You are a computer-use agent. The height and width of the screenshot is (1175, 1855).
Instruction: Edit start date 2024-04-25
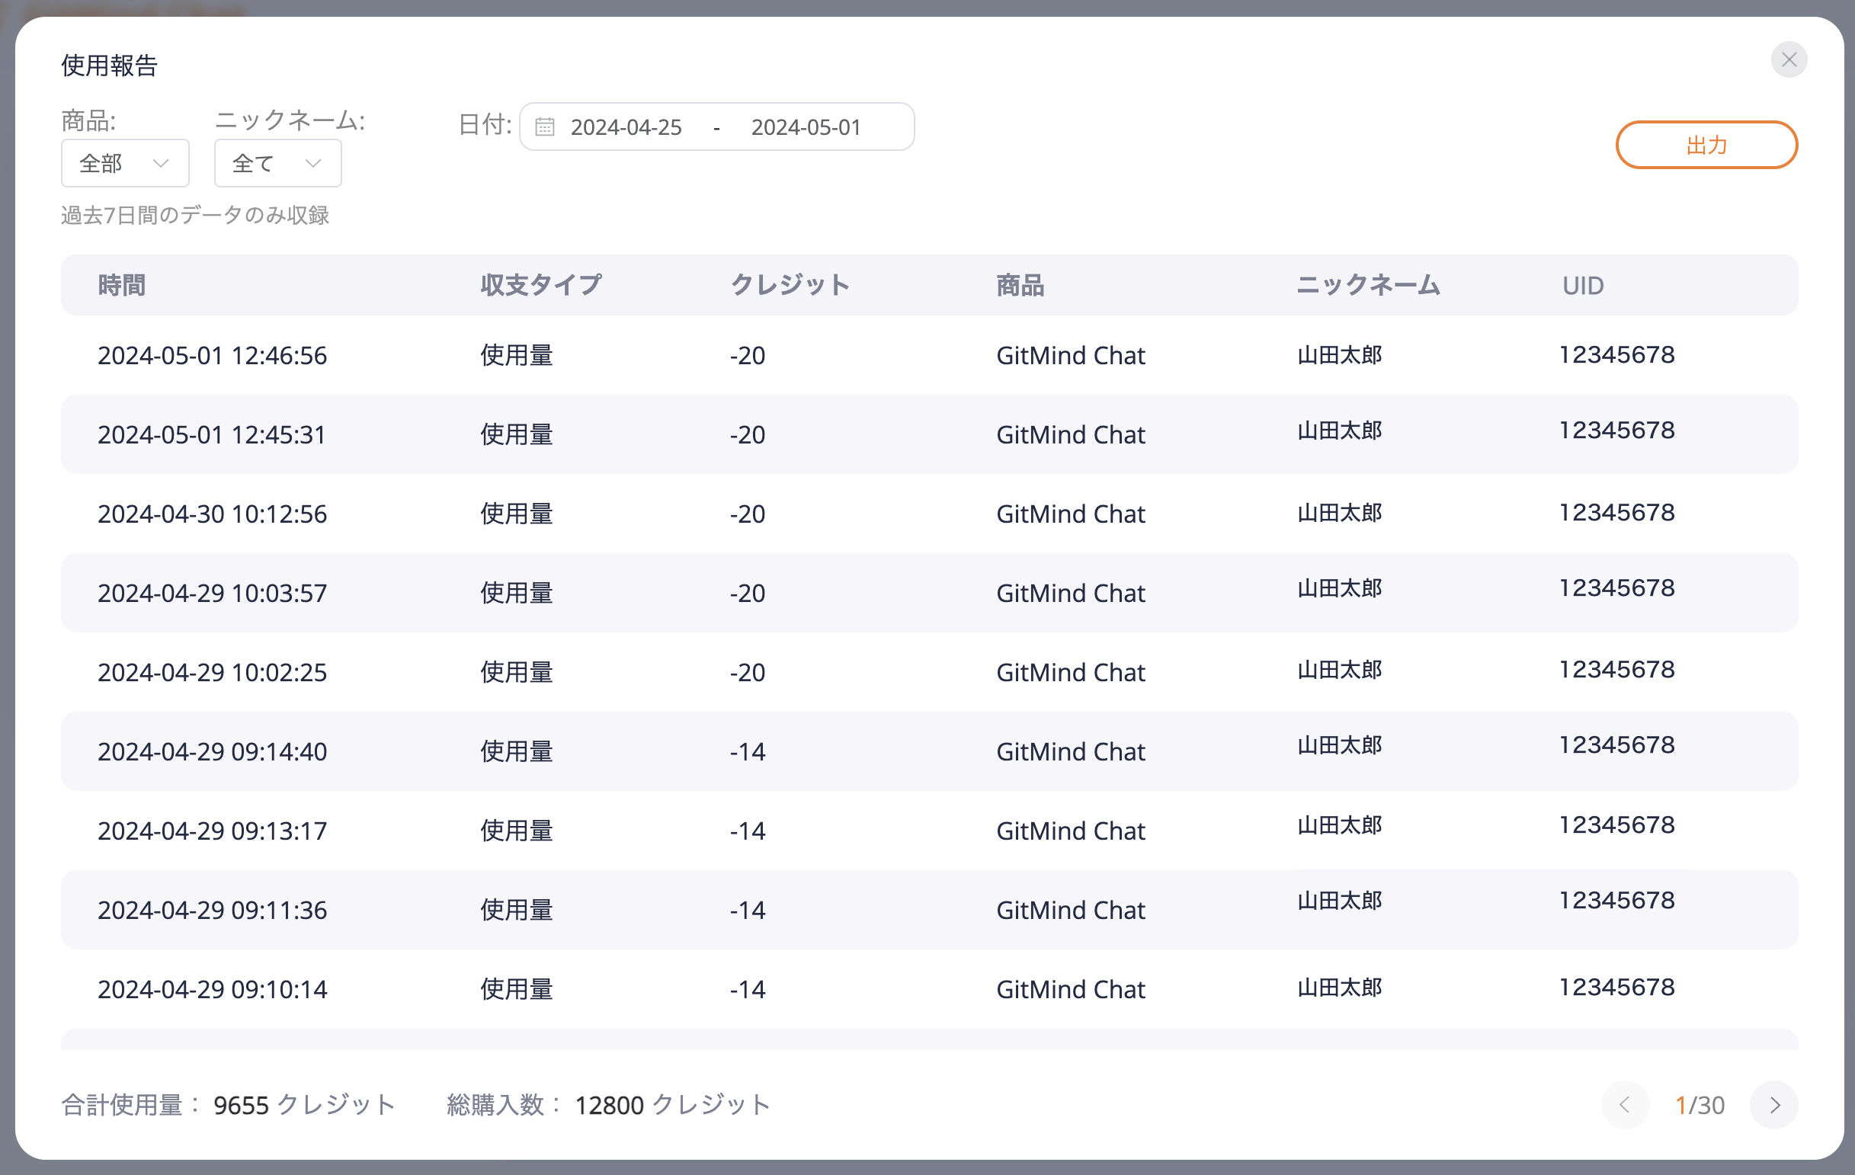click(626, 127)
